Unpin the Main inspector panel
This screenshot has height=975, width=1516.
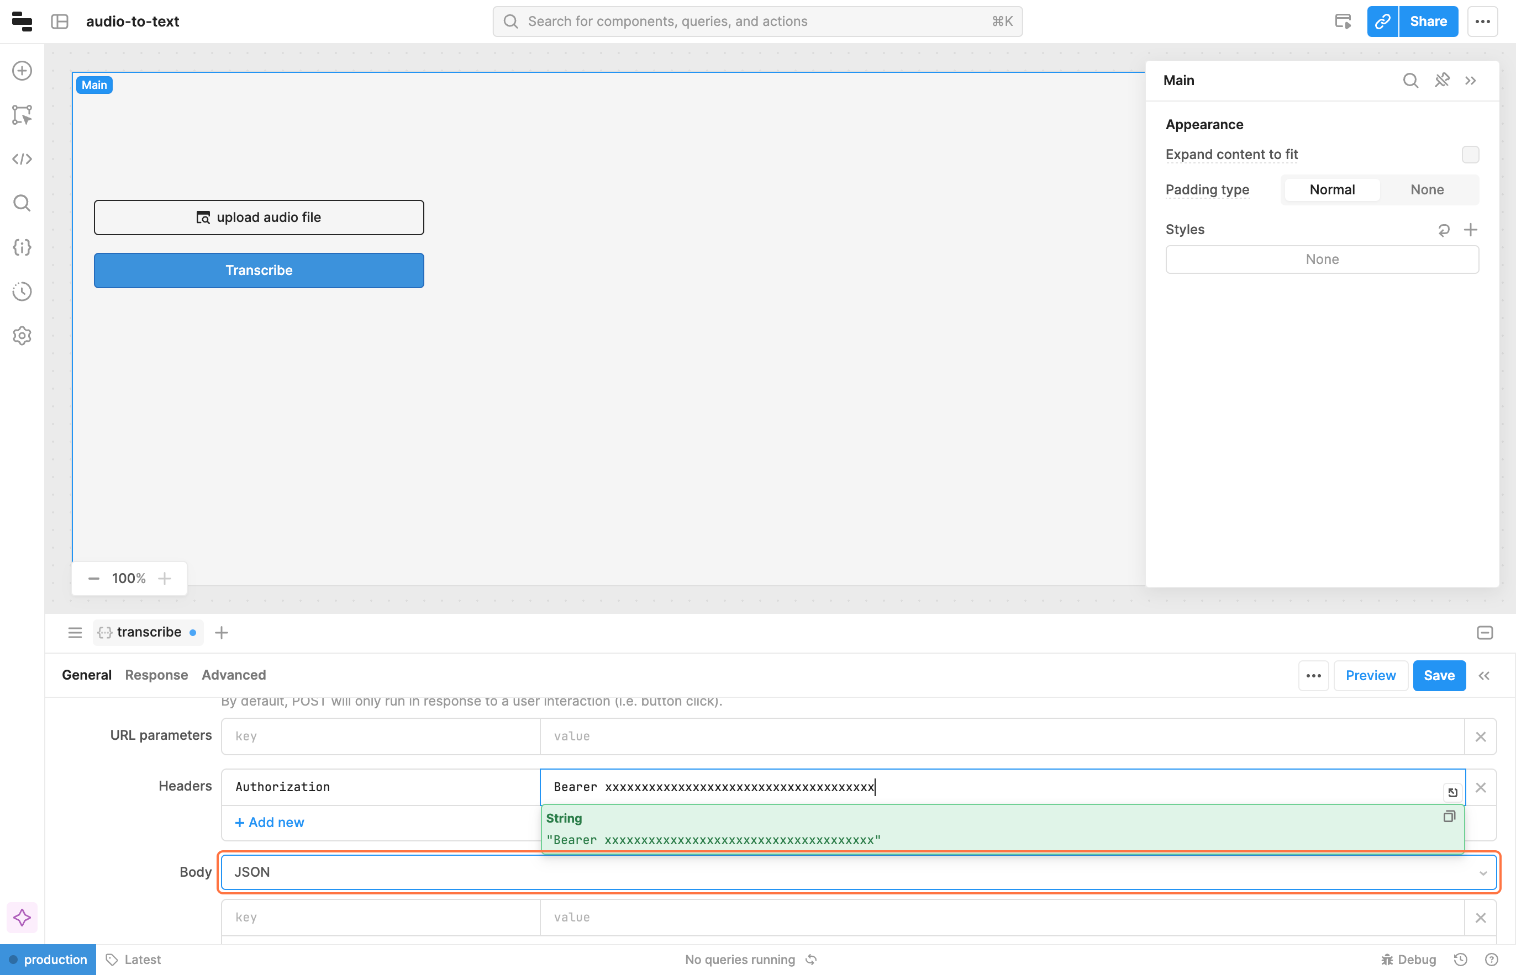(1442, 81)
